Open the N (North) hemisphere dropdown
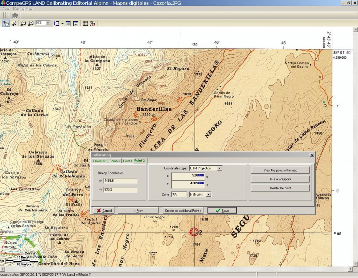This screenshot has width=358, height=278. tap(209, 194)
